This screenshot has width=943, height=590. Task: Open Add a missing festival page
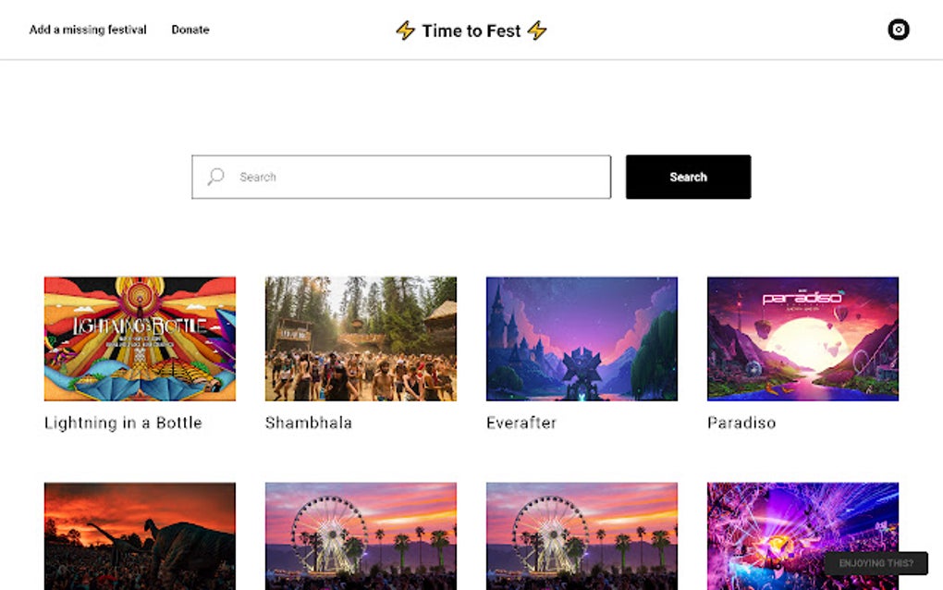coord(88,30)
